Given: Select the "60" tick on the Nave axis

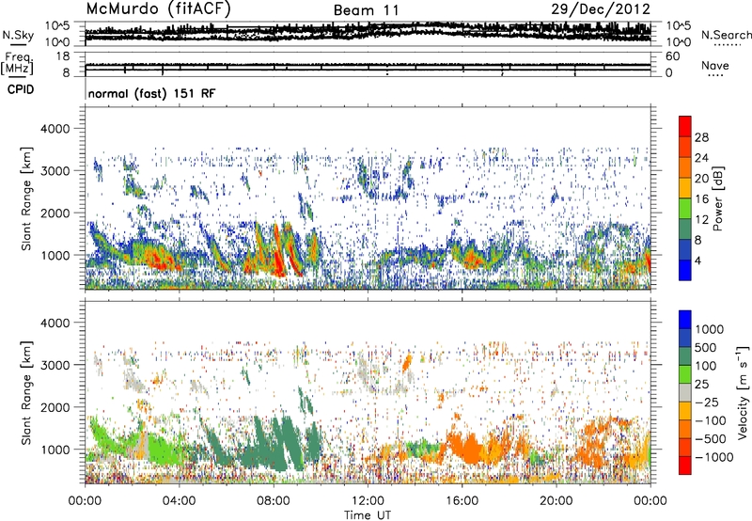Looking at the screenshot, I should 672,56.
